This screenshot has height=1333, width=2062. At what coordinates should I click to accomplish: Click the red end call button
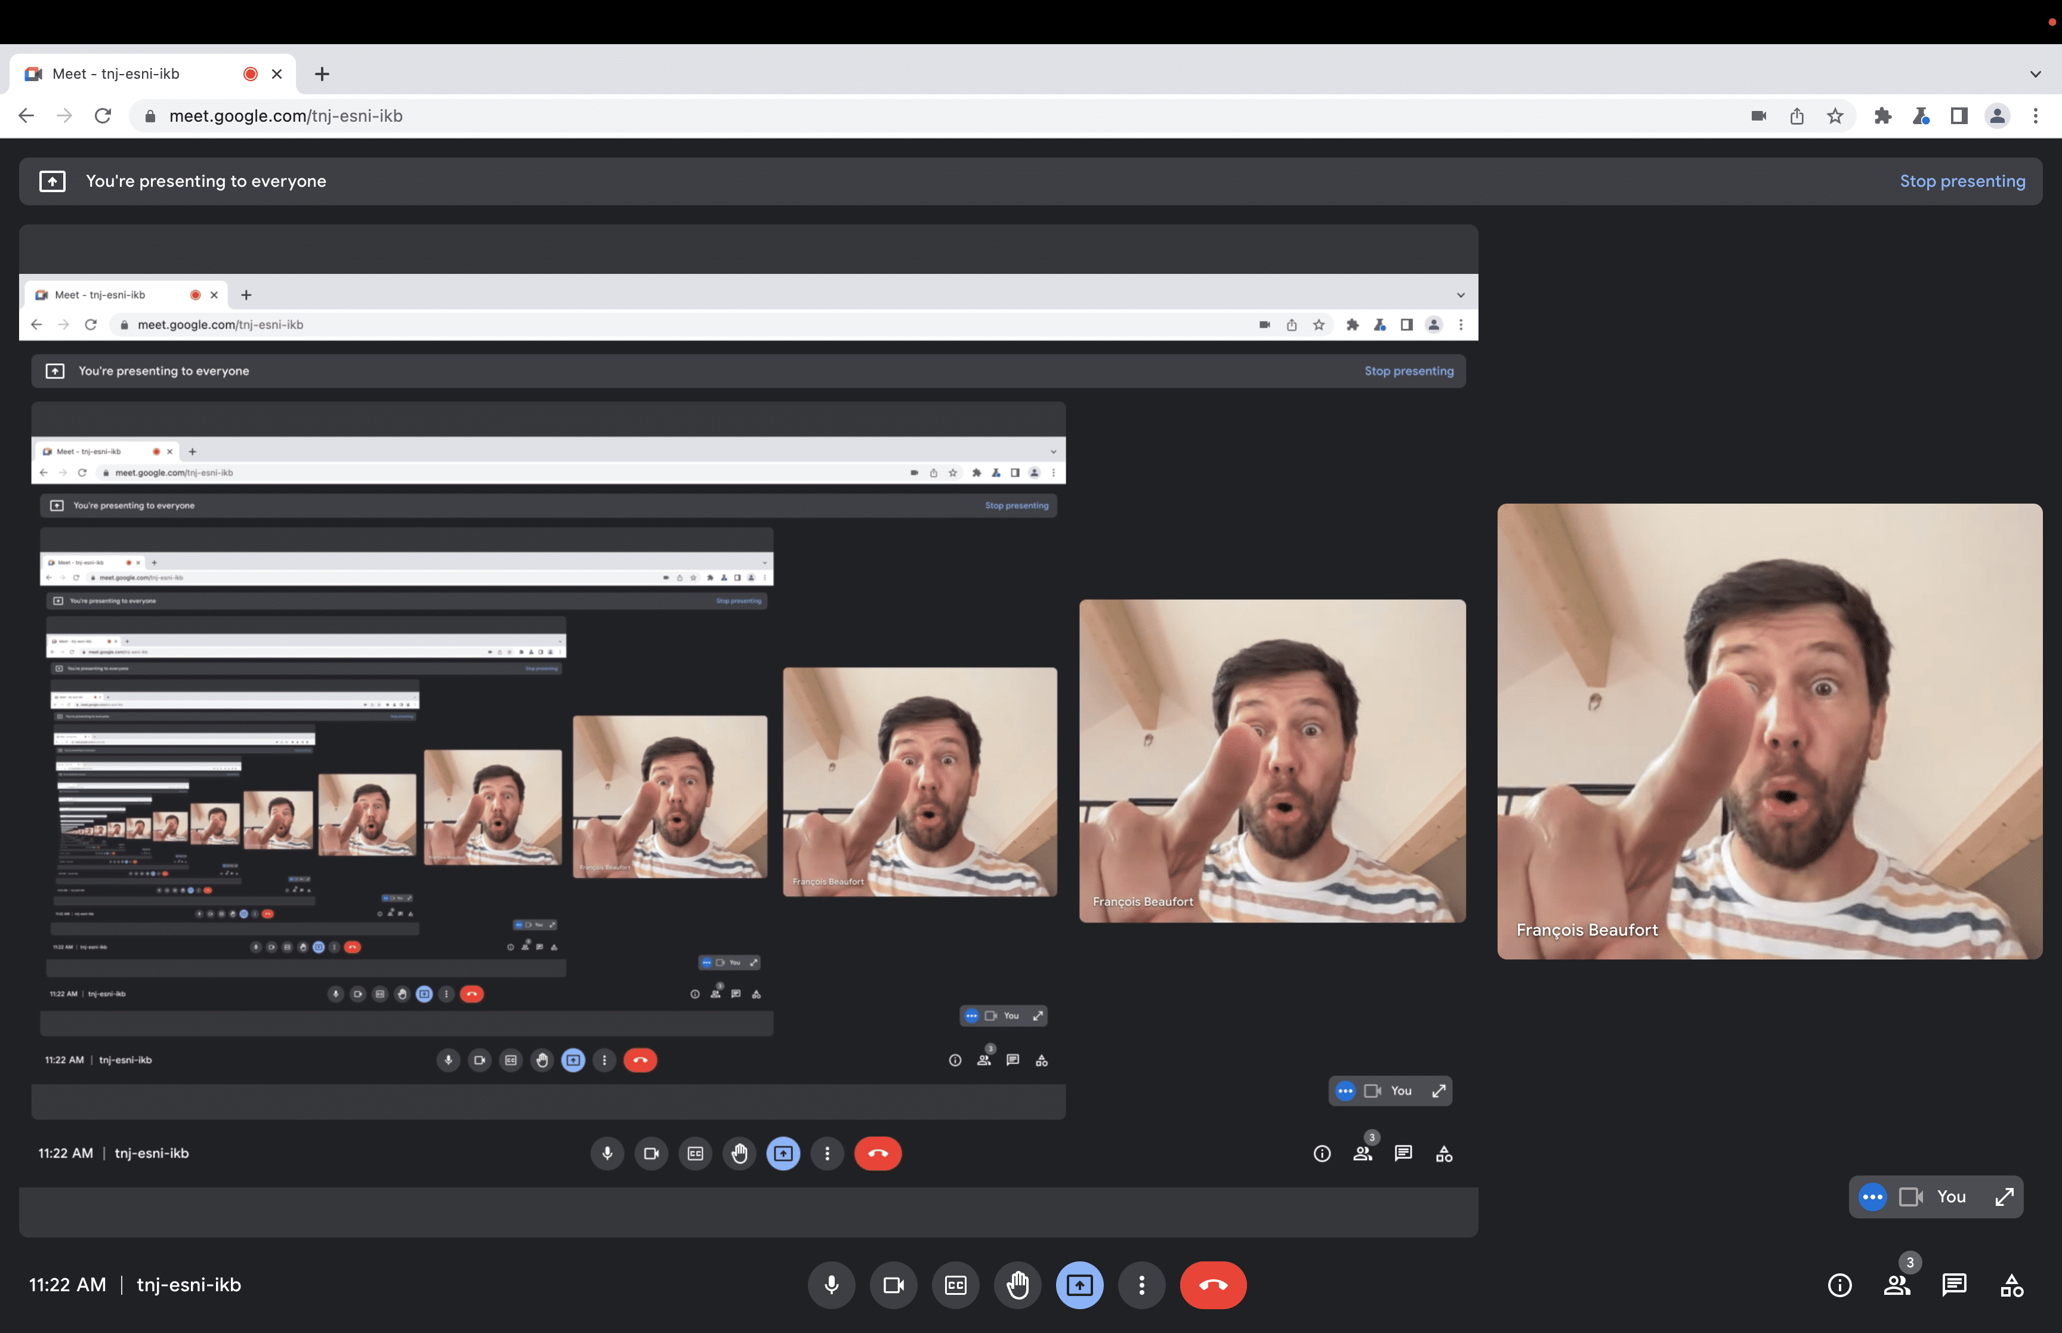pyautogui.click(x=1214, y=1285)
